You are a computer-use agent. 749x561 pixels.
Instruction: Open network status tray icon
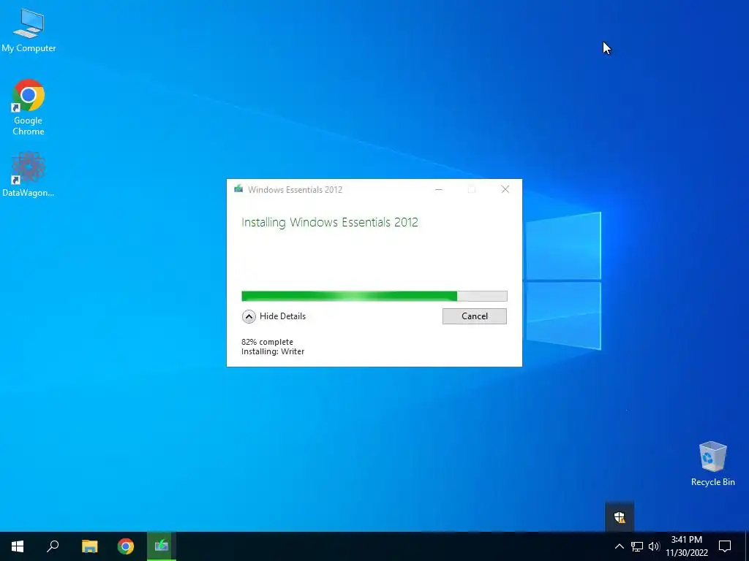pos(637,546)
